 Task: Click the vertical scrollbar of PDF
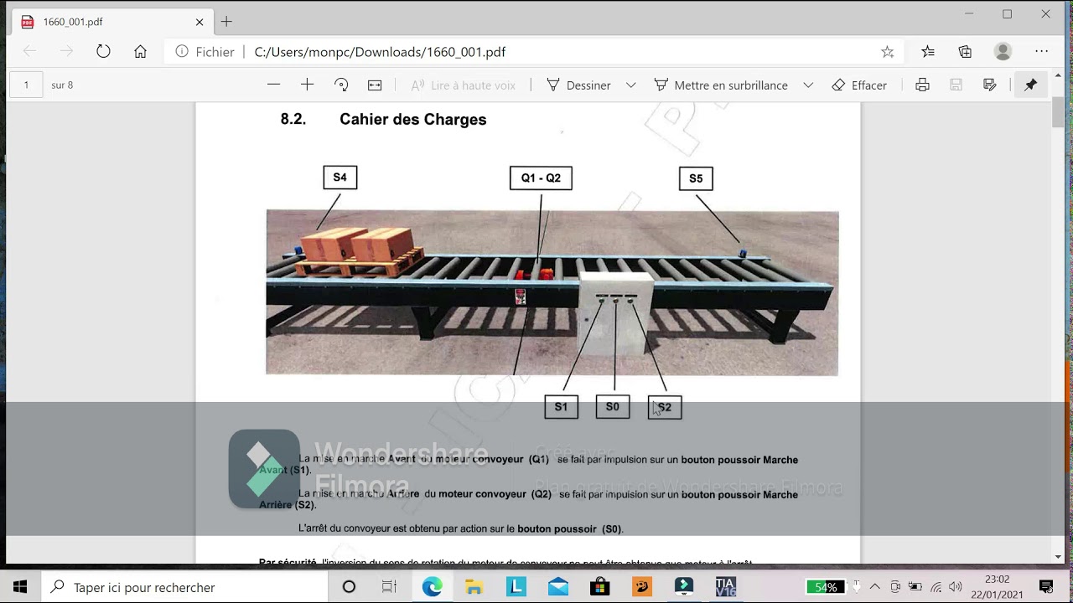coord(1058,113)
